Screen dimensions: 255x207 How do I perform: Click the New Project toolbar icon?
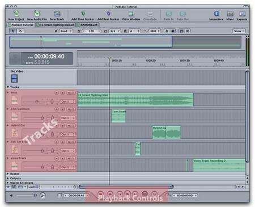click(16, 14)
